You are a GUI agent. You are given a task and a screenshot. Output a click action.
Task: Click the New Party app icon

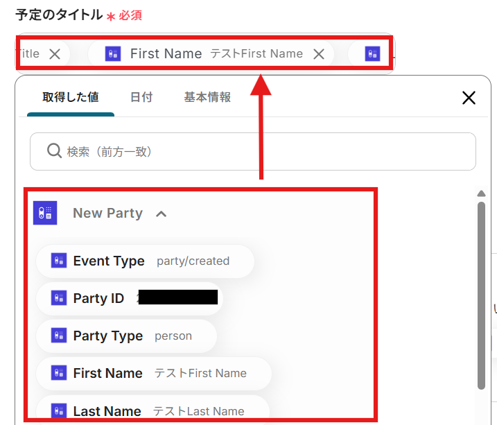(x=45, y=213)
